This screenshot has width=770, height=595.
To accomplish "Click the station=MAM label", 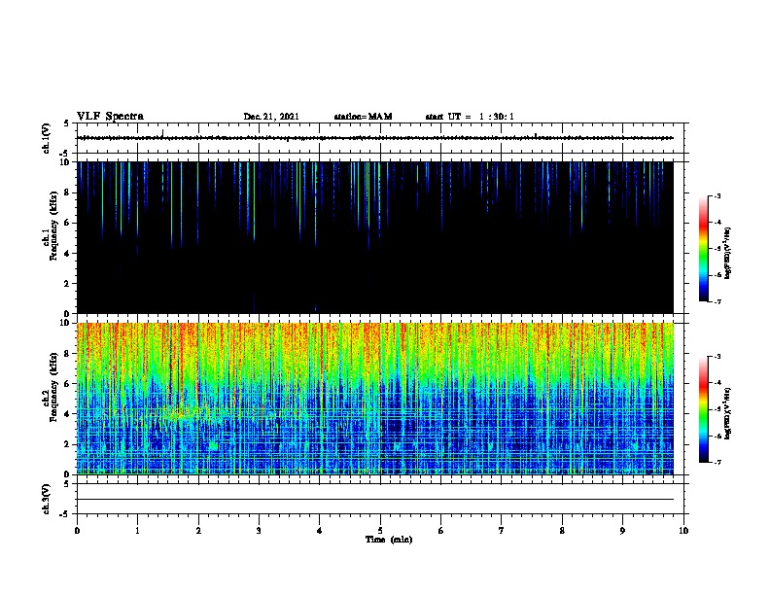I will coord(363,117).
